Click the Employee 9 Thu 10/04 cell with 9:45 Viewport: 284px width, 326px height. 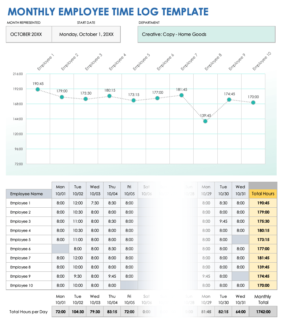coord(112,276)
